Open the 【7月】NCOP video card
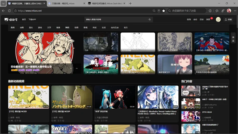Image resolution: width=238 pixels, height=134 pixels. [x=72, y=104]
